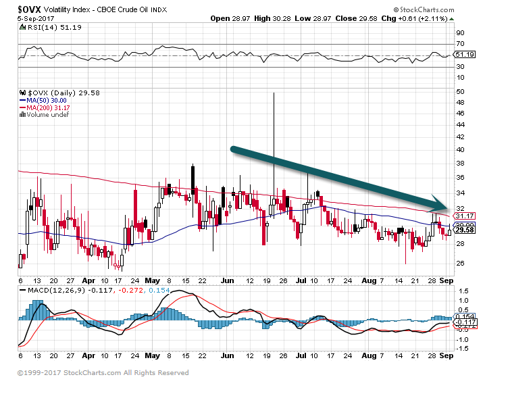Screen dimensions: 510x396
Task: Click the blue 0.154 histogram value in the MACD legend
Action: (159, 290)
